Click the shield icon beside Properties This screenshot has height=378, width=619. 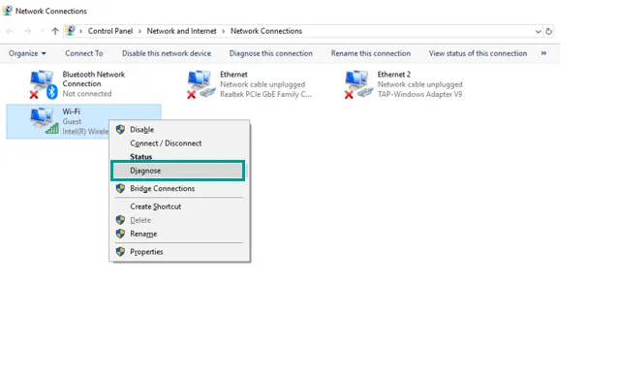point(120,252)
